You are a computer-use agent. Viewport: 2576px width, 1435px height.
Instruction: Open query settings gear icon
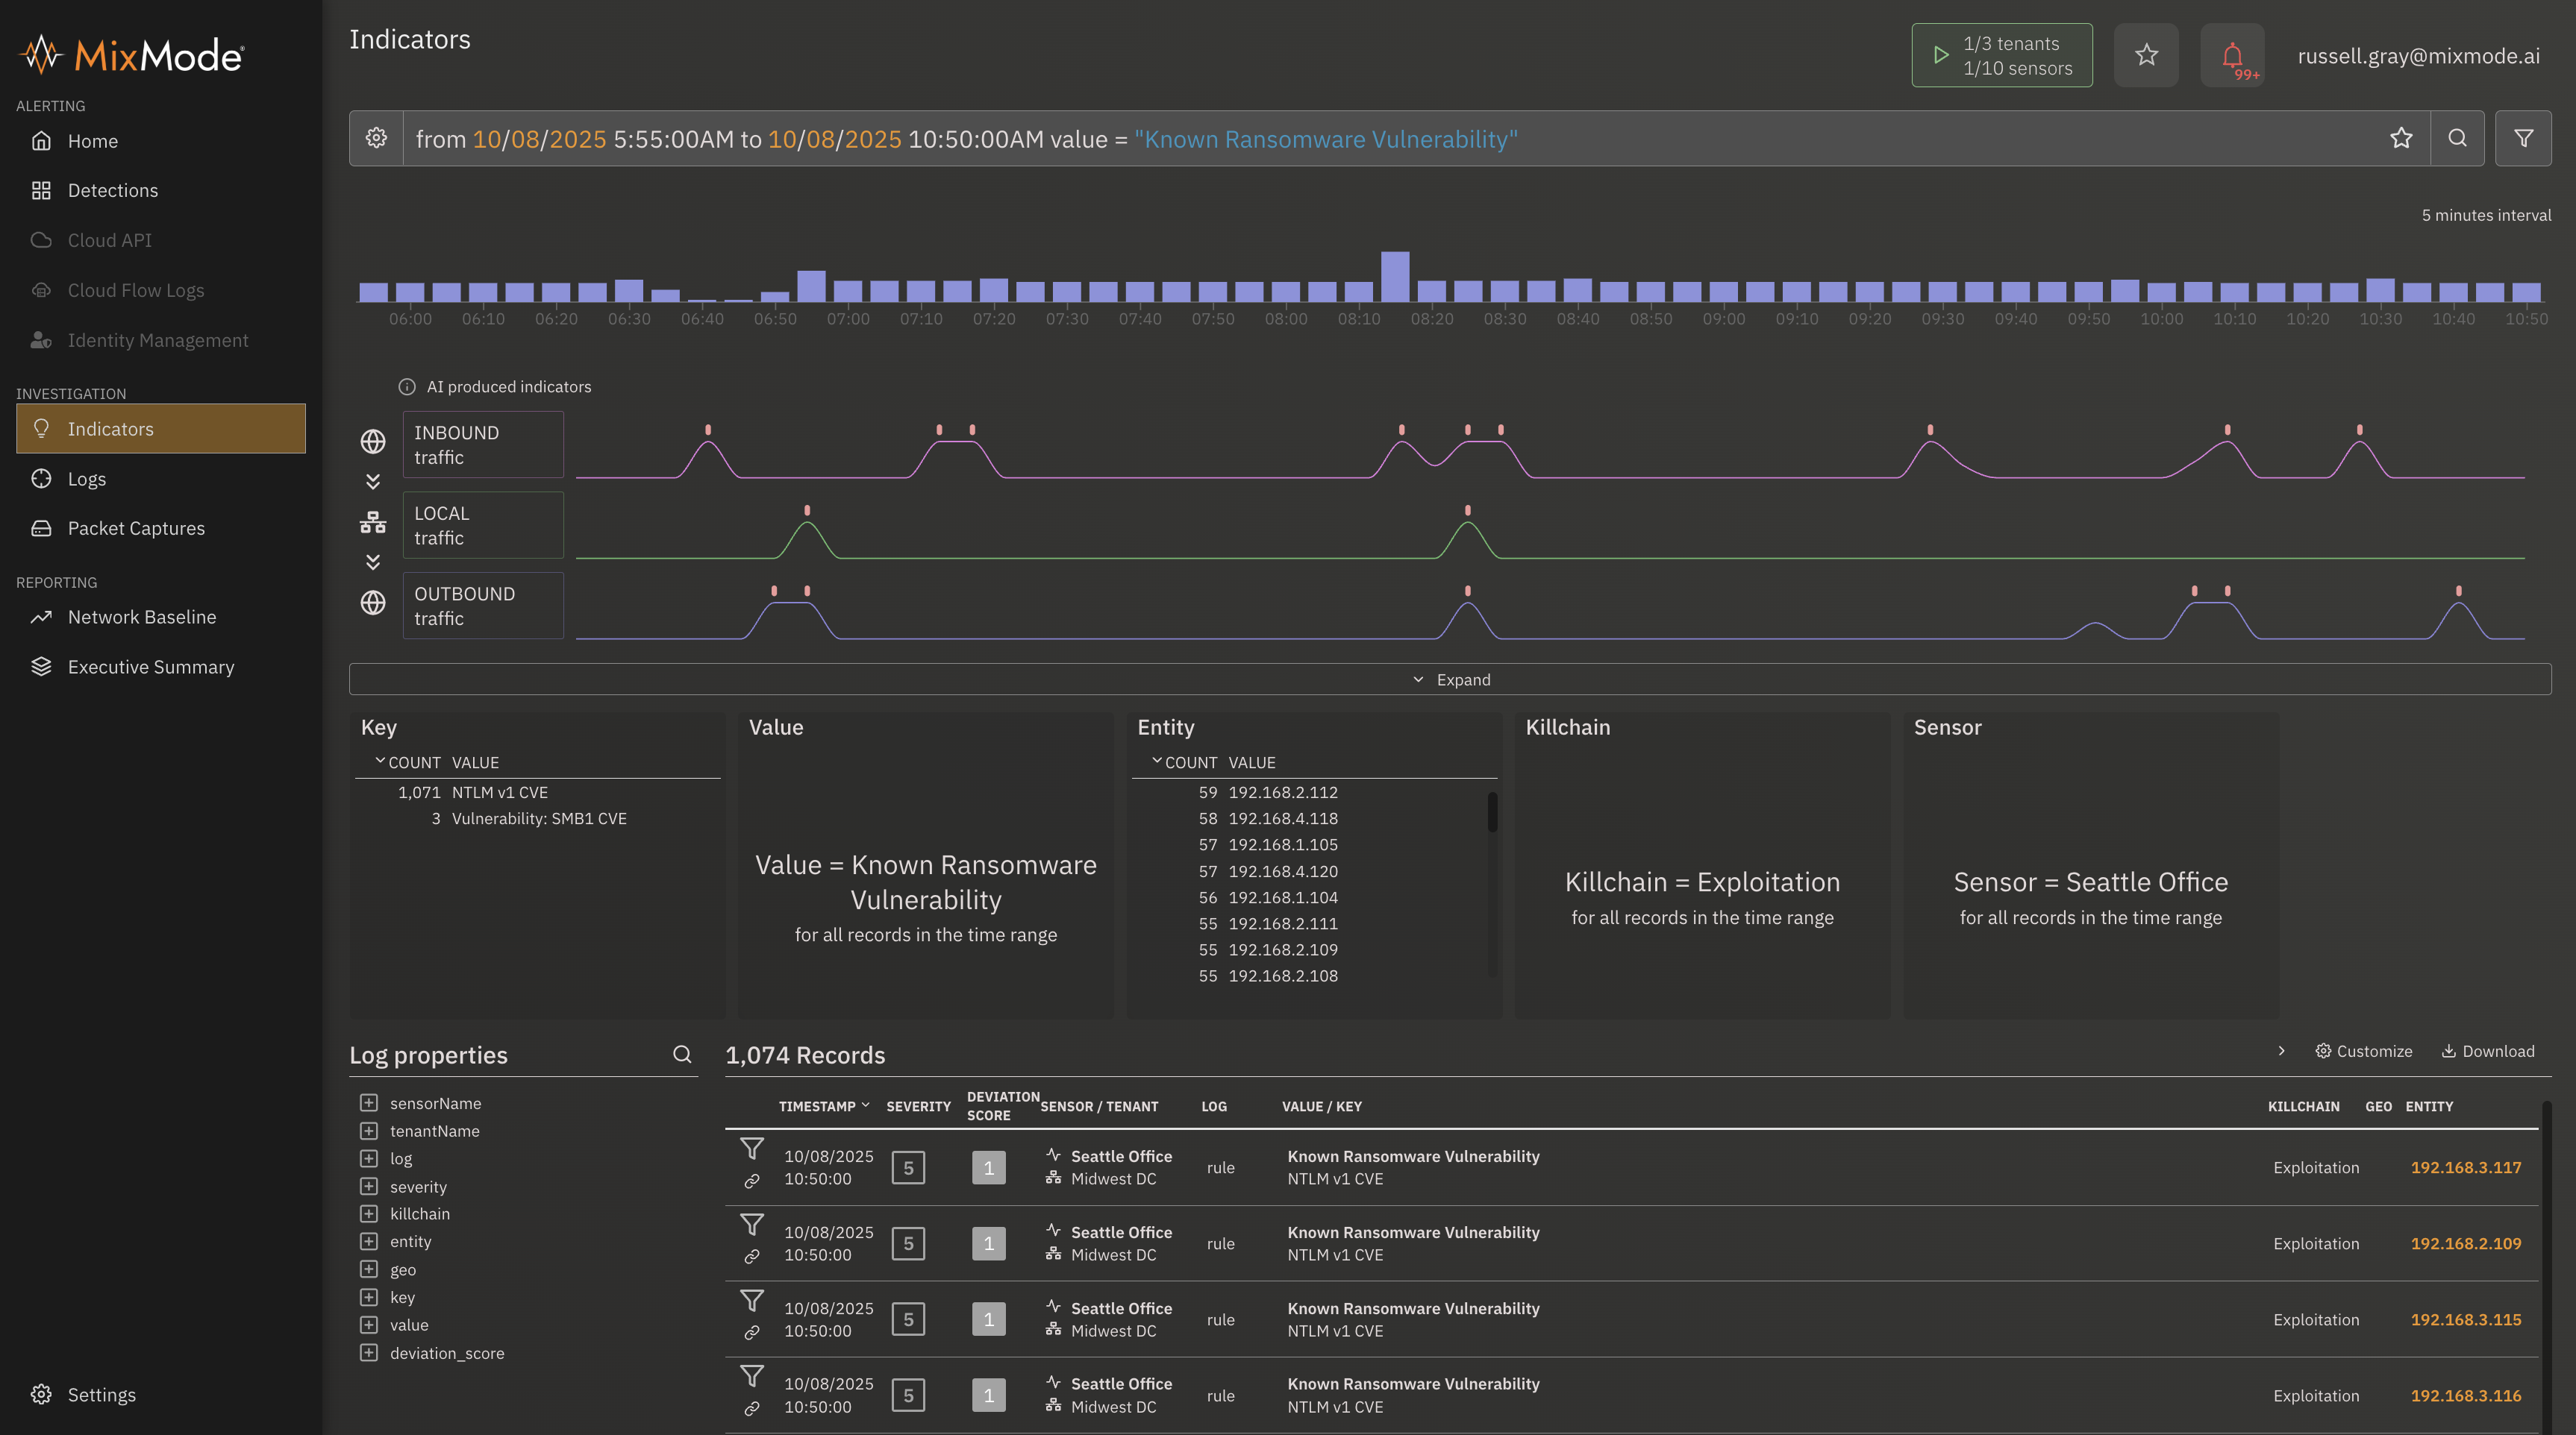click(376, 139)
